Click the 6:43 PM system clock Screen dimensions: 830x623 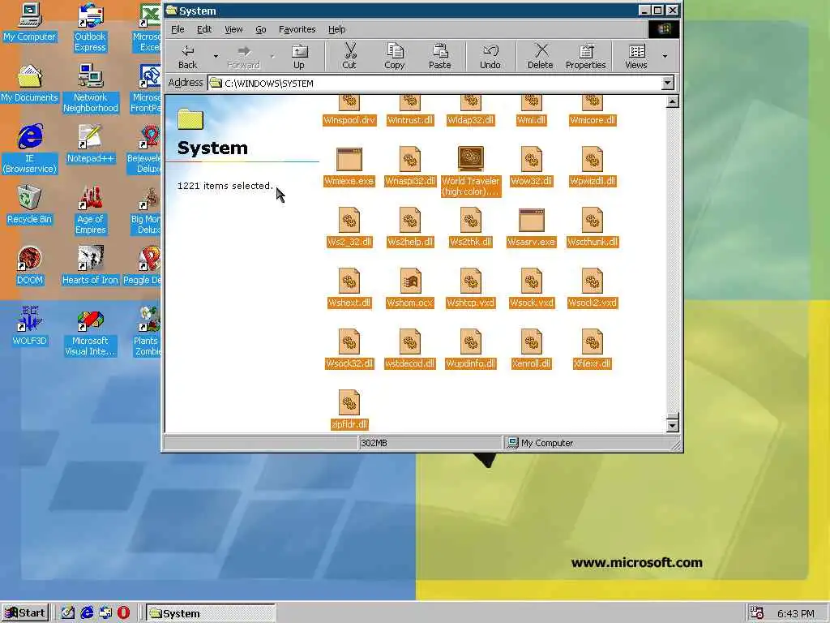(796, 613)
